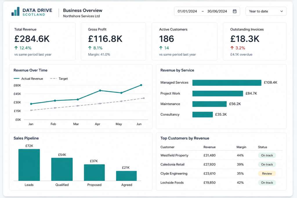Click the Sales Pipeline chart title
The image size is (297, 198).
click(26, 138)
